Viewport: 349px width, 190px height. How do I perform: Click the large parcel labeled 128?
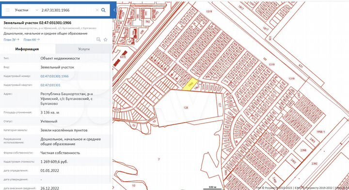(x=186, y=108)
